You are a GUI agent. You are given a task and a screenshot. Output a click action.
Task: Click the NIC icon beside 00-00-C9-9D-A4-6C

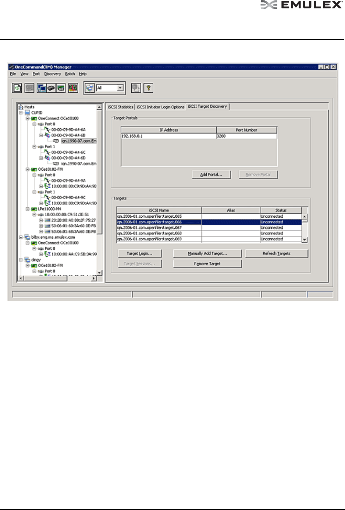[47, 152]
